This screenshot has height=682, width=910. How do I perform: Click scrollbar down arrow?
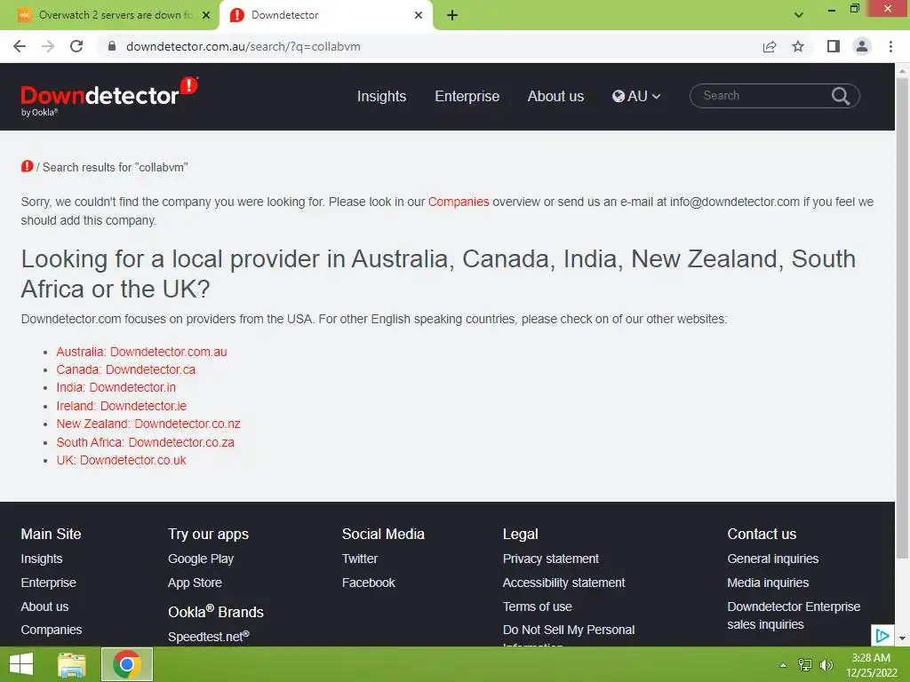[x=902, y=638]
